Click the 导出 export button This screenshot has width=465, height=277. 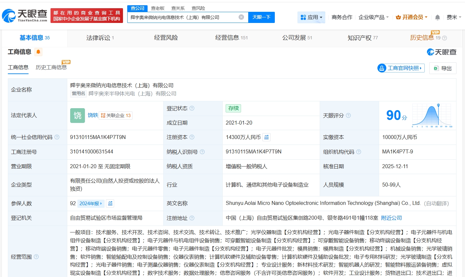(443, 68)
